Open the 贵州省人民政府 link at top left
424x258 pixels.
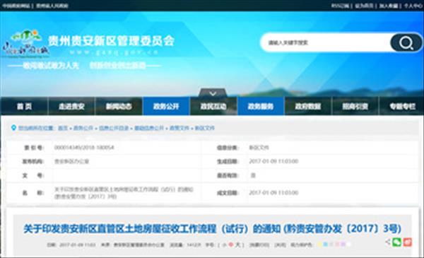[x=52, y=6]
